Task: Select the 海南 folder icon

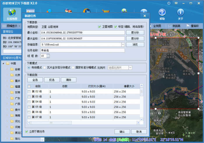Action: 12,115
